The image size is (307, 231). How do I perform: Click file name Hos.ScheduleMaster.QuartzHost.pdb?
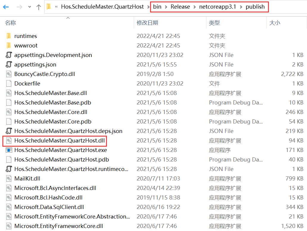pyautogui.click(x=62, y=159)
